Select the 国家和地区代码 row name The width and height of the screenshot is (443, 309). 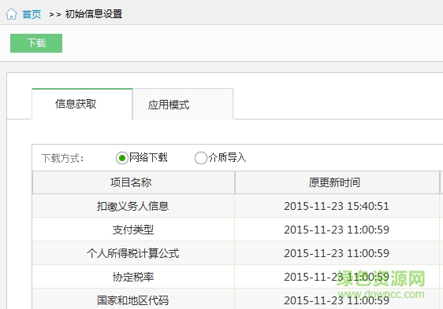132,300
